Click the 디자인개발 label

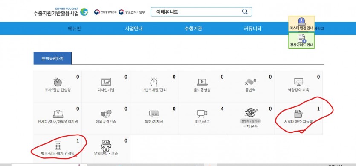pos(106,90)
